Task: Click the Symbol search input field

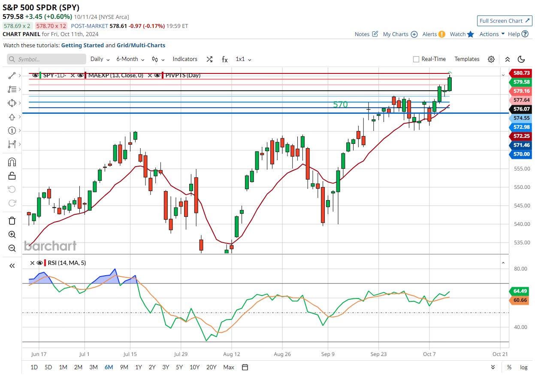Action: tap(46, 59)
